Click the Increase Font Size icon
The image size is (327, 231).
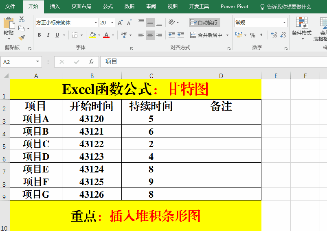click(120, 23)
